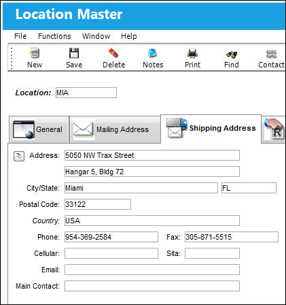Click the Location label text
Image resolution: width=286 pixels, height=305 pixels.
tap(33, 93)
